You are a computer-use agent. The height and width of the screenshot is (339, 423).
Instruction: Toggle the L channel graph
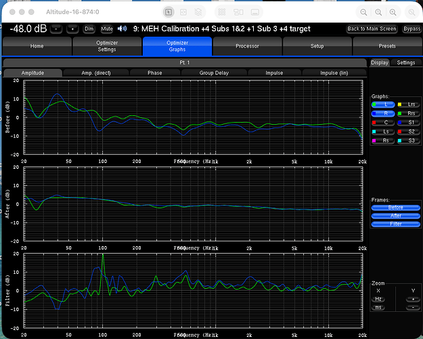[383, 105]
